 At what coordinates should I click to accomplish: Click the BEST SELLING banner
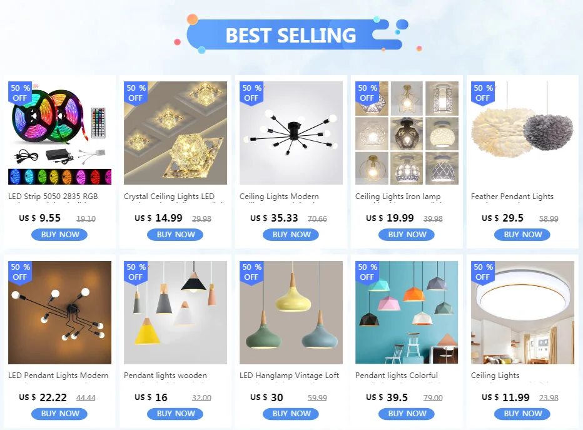(291, 35)
